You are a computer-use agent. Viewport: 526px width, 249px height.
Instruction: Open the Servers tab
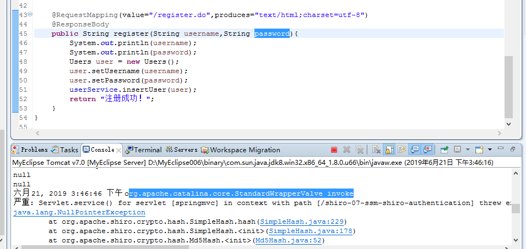click(181, 150)
